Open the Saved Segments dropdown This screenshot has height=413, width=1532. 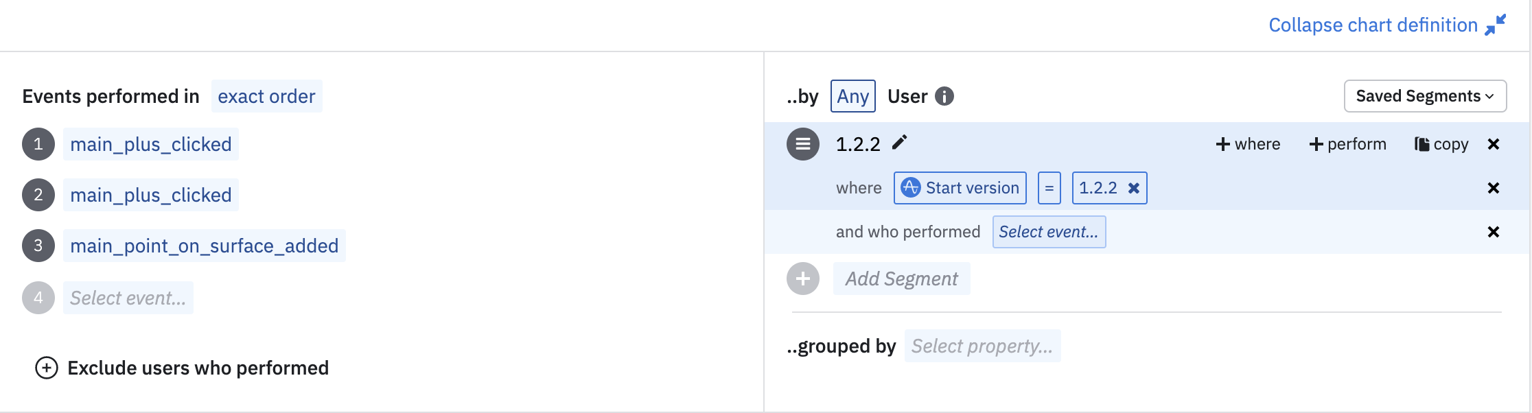pos(1425,96)
